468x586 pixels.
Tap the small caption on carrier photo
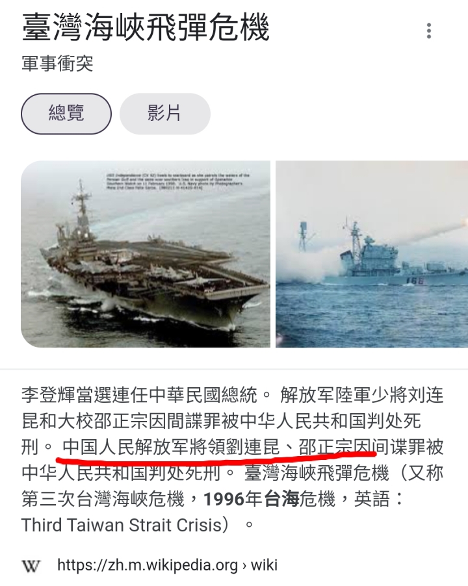point(177,181)
